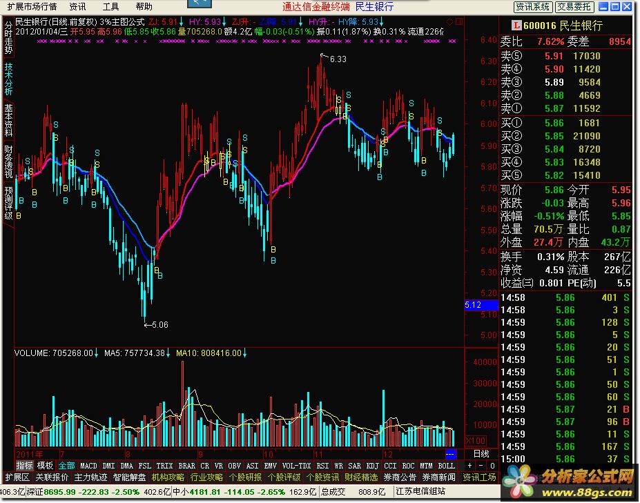Switch sub-chart to TRIX indicator
Screen dimensions: 640x503
[x=164, y=466]
